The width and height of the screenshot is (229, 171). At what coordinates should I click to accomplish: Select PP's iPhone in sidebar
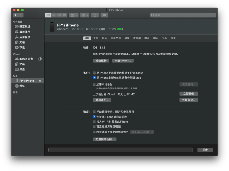28,81
